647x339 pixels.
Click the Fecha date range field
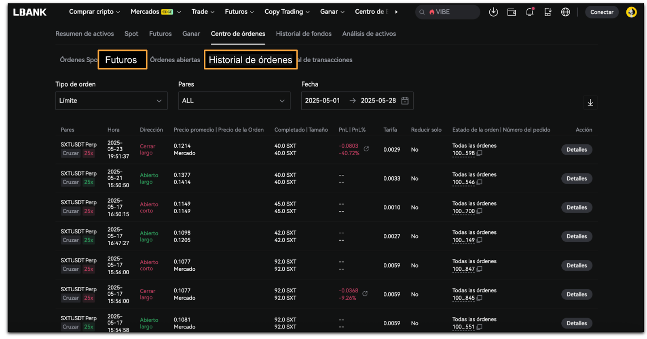[x=357, y=101]
